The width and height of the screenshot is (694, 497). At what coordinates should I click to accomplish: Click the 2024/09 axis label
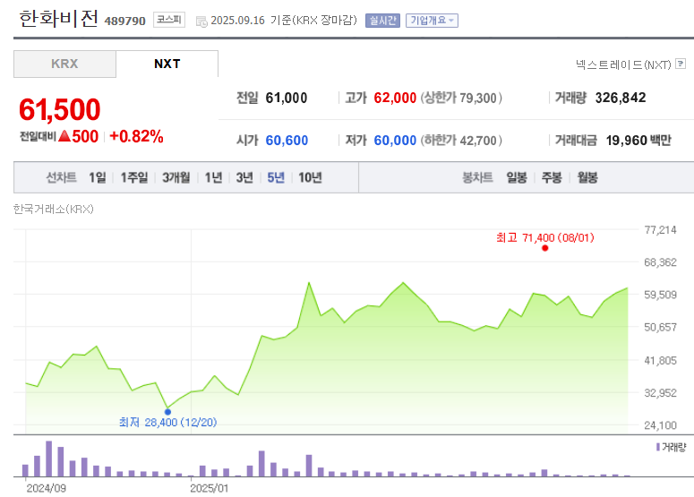46,488
